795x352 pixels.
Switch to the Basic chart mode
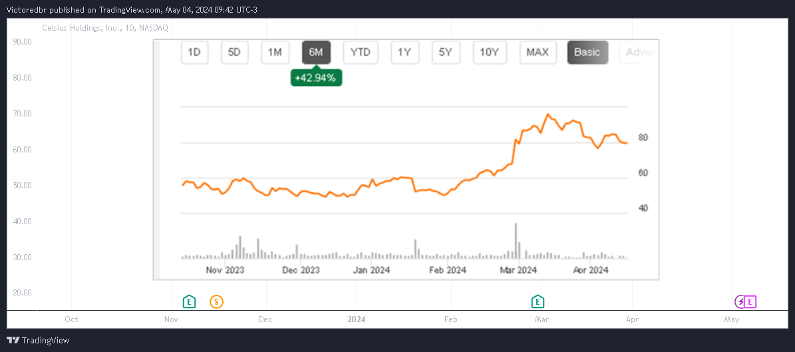coord(587,53)
